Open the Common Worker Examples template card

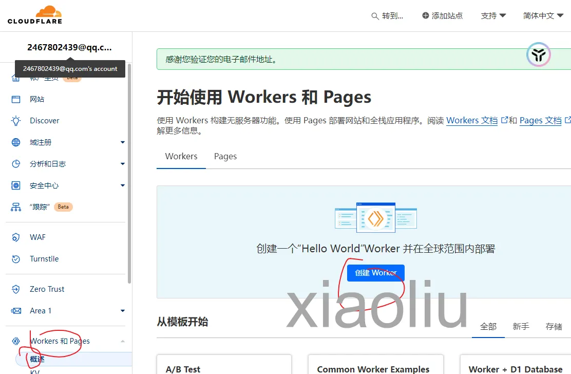point(375,365)
